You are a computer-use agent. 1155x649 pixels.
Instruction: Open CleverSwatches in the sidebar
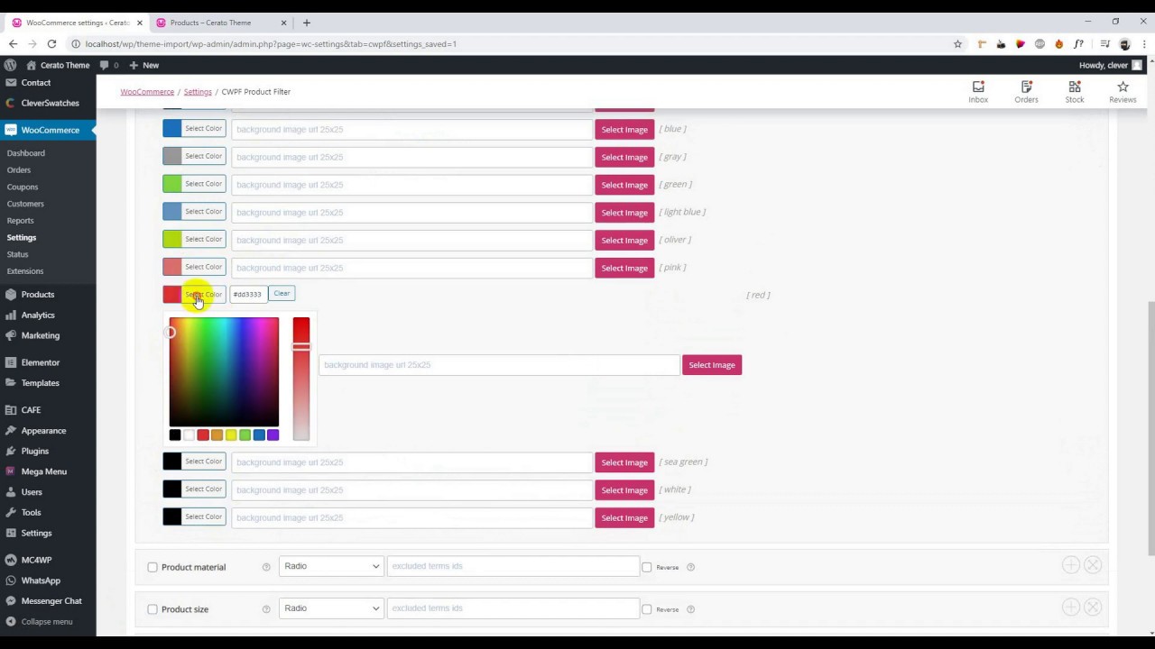48,103
